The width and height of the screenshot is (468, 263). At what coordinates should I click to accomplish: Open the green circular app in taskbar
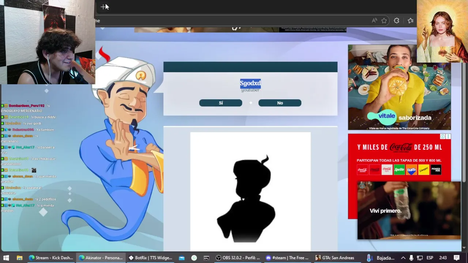tap(194, 258)
